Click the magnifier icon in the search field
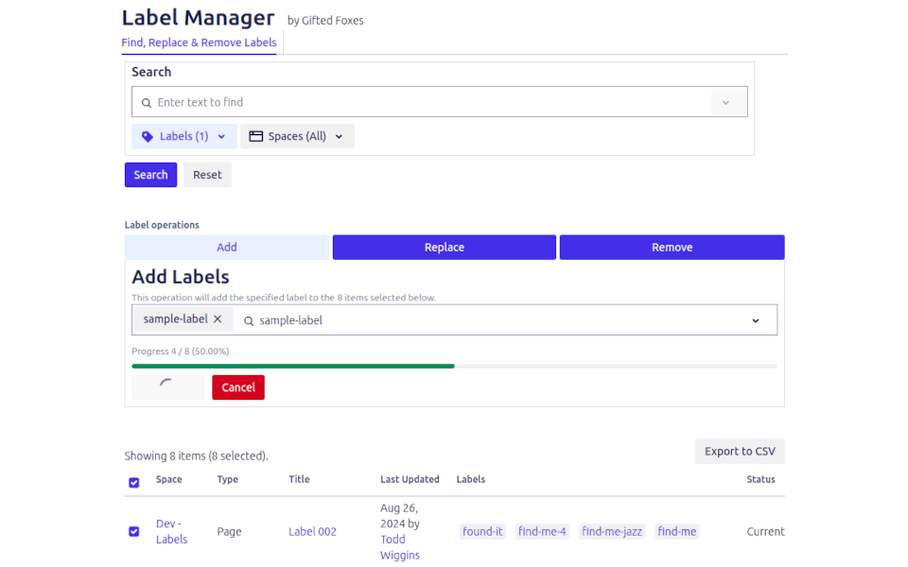Image resolution: width=908 pixels, height=567 pixels. pyautogui.click(x=146, y=102)
